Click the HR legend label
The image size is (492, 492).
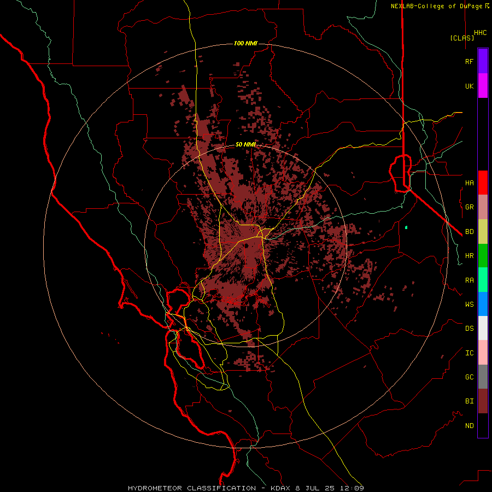tap(469, 256)
